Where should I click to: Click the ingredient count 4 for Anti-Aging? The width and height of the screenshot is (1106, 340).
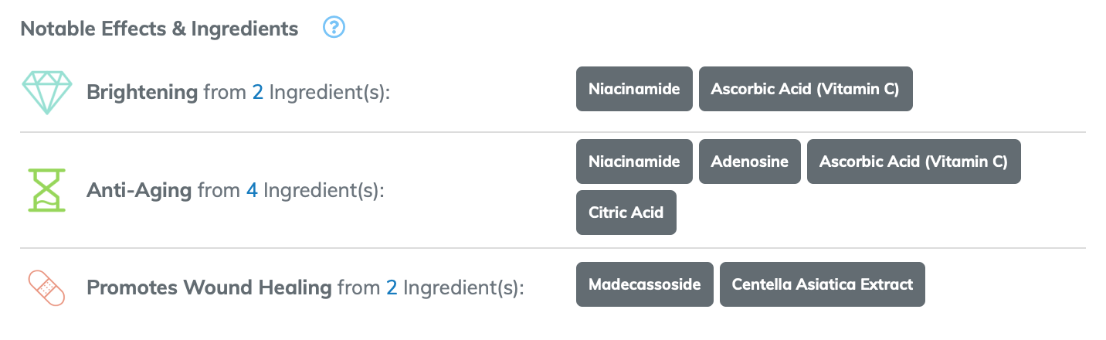(252, 190)
